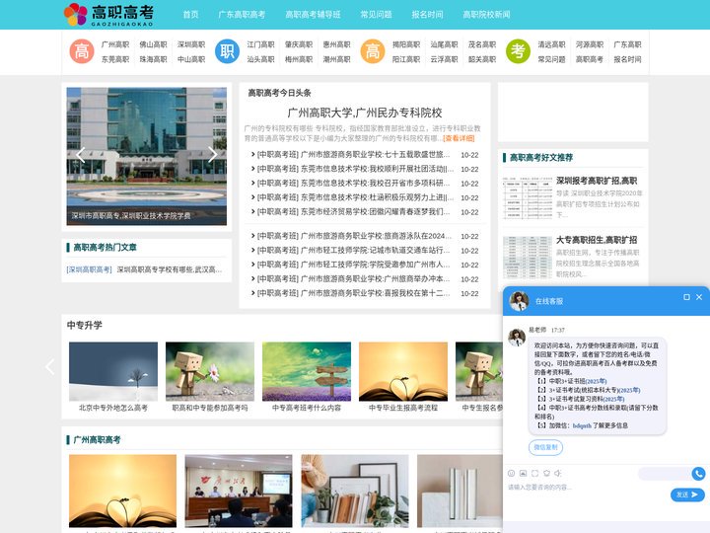
Task: Click the 微信复制 button in chat
Action: click(x=545, y=447)
